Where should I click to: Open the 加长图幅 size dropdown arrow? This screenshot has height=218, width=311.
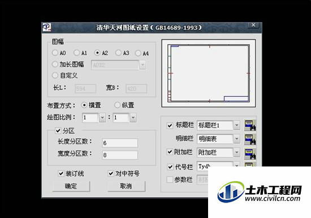[x=142, y=65]
